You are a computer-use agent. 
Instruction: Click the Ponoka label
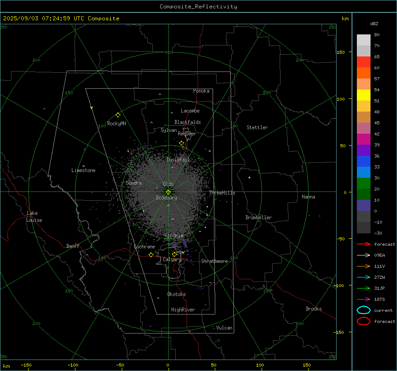(201, 91)
